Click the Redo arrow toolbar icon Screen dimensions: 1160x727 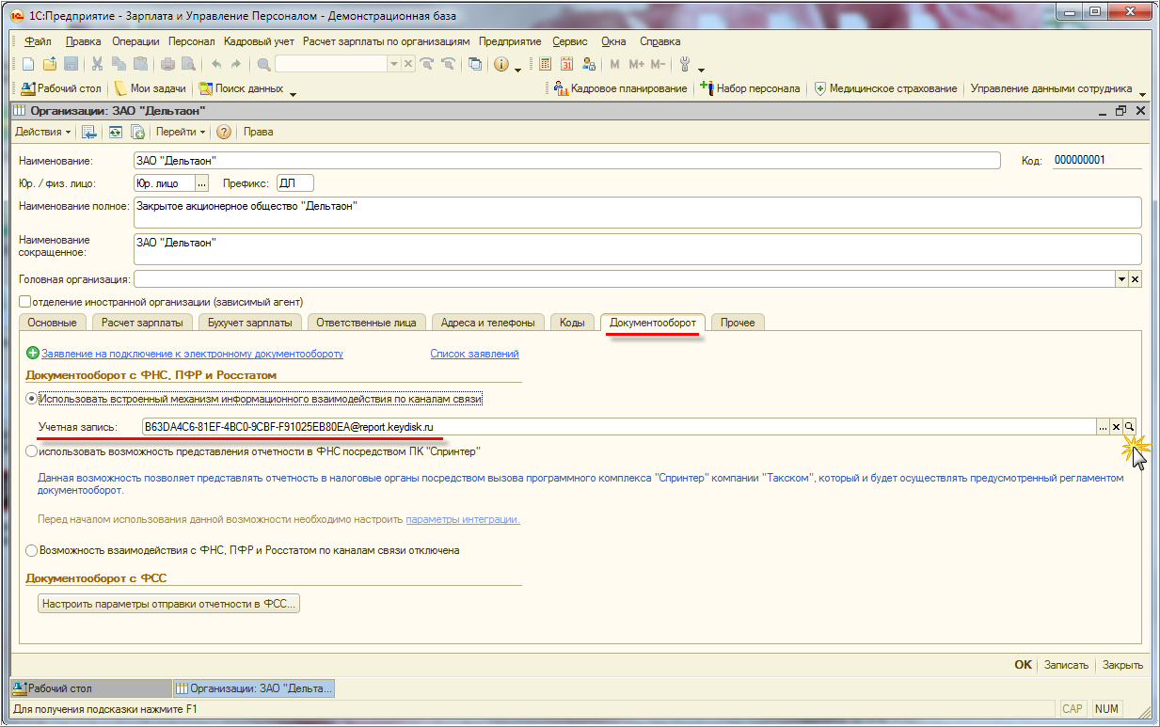click(x=236, y=64)
